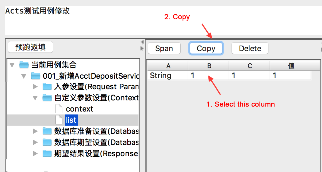Image resolution: width=322 pixels, height=172 pixels.
Task: Expand the 数据库准备设置 tree node
Action: (x=35, y=131)
